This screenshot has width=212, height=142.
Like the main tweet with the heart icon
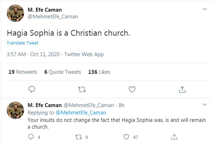tap(132, 89)
